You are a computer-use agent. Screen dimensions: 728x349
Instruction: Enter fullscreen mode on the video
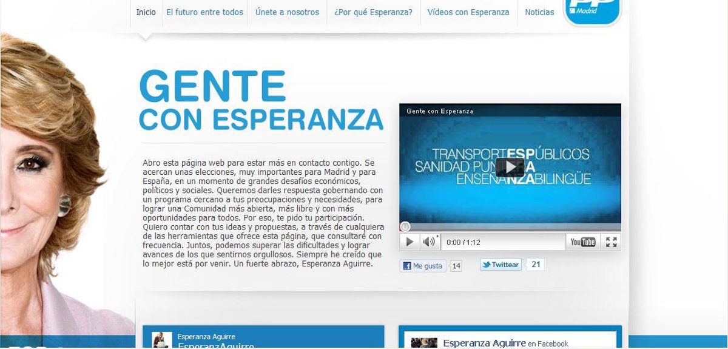click(x=611, y=242)
